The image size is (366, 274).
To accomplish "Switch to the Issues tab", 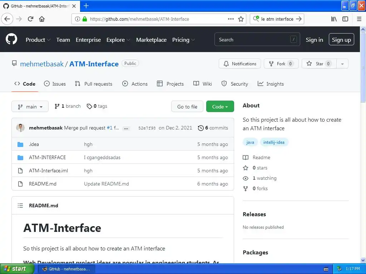I will coord(55,84).
